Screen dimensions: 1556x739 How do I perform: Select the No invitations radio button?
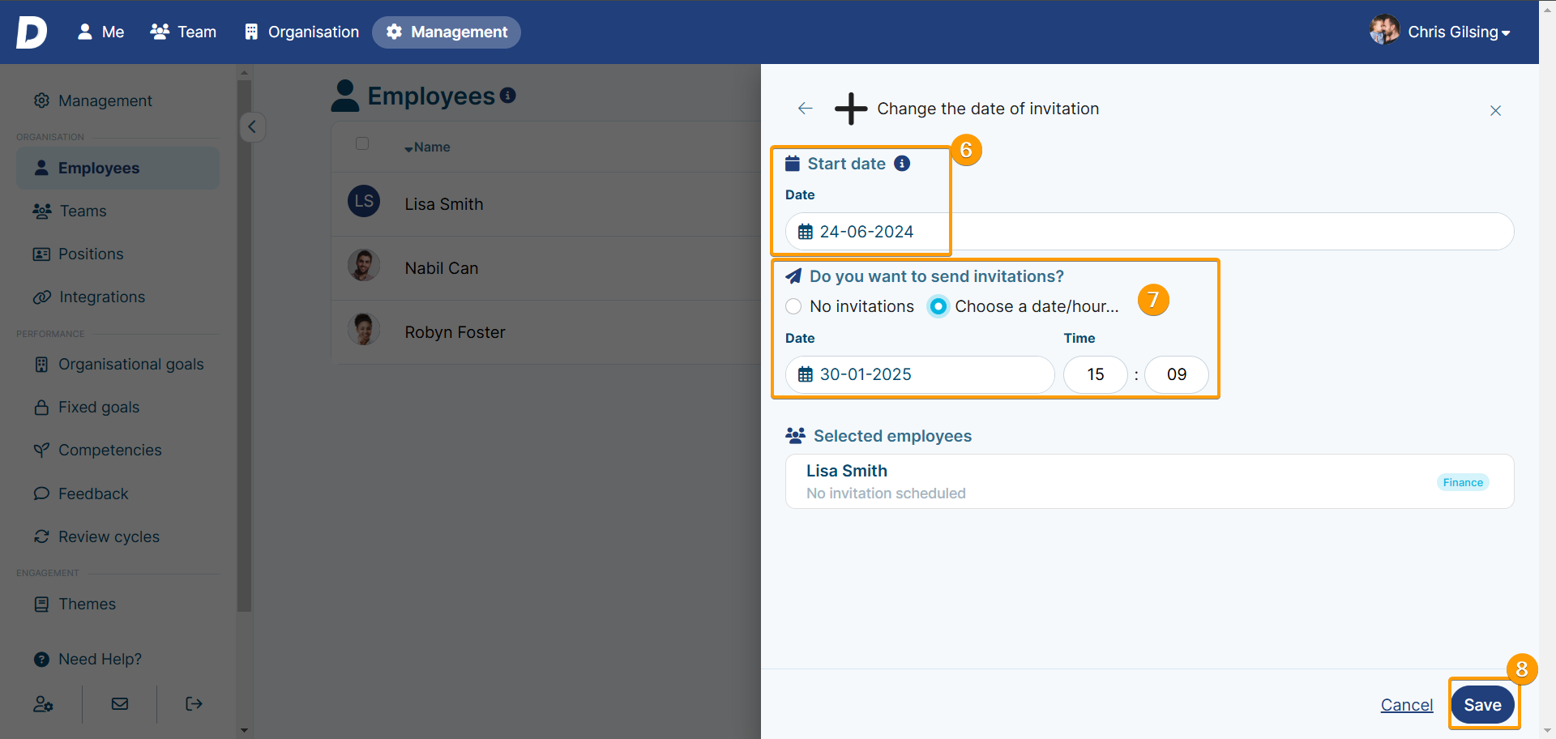[793, 306]
